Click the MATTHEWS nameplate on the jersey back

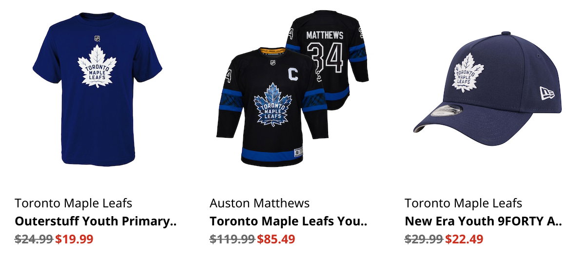click(325, 36)
